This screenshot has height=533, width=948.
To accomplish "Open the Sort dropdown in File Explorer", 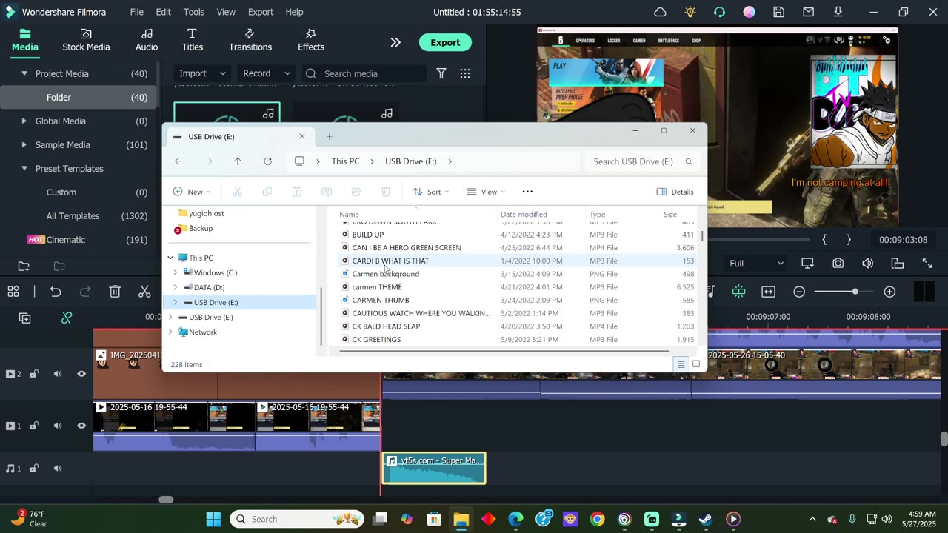I will tap(430, 192).
